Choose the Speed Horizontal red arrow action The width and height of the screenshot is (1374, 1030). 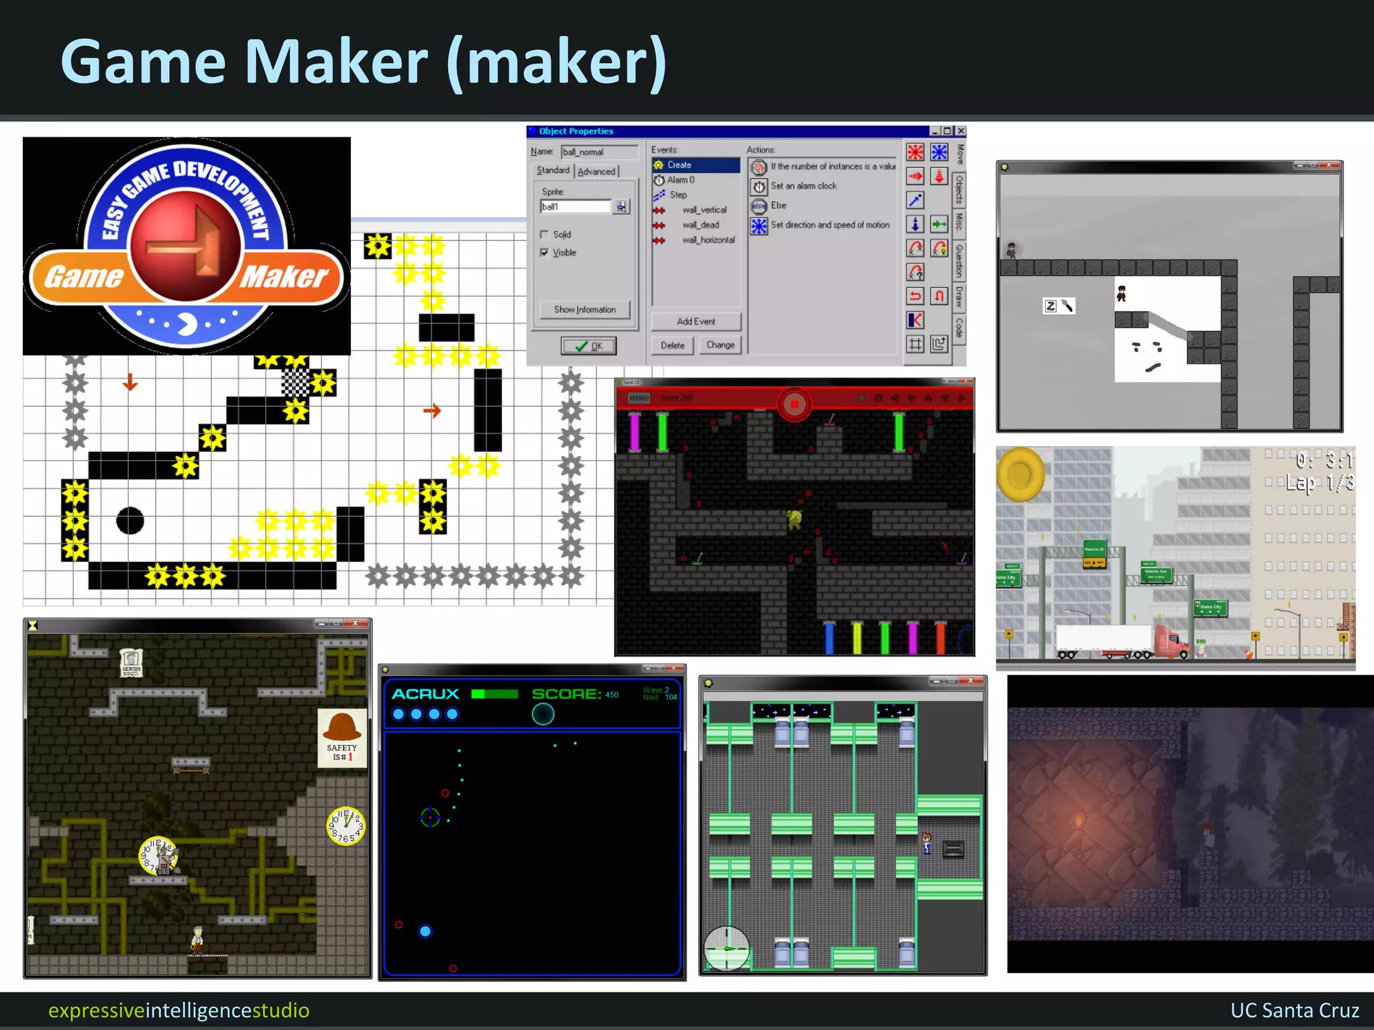pyautogui.click(x=915, y=176)
